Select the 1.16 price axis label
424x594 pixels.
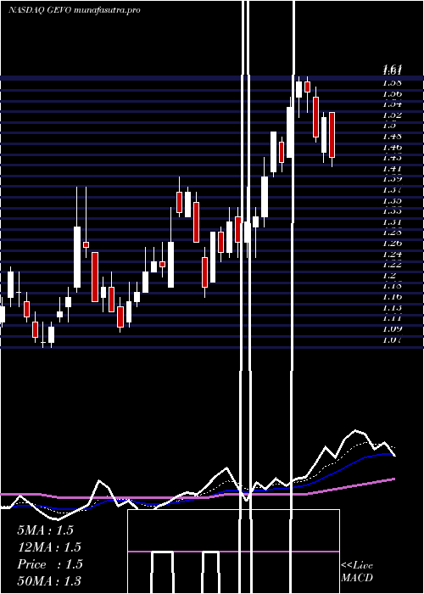[393, 297]
